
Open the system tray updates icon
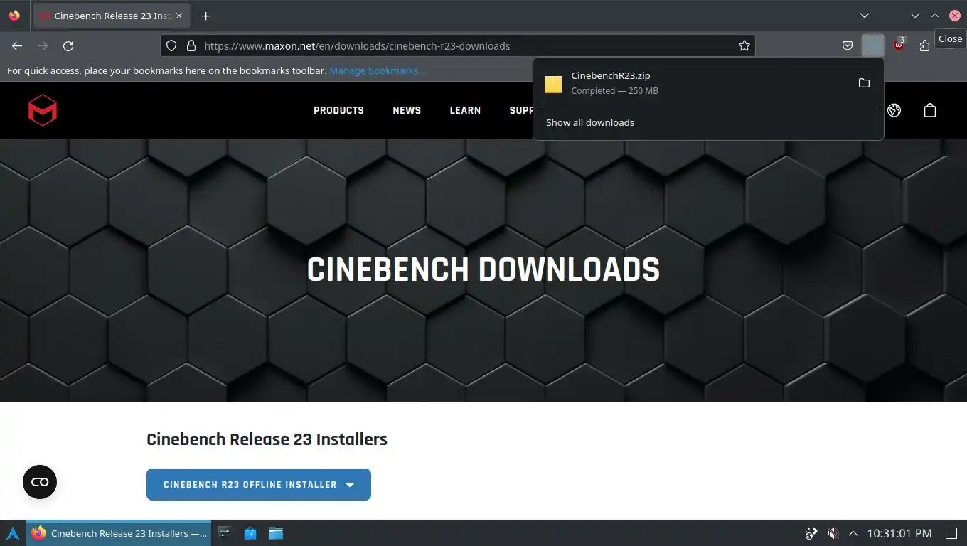pos(811,533)
